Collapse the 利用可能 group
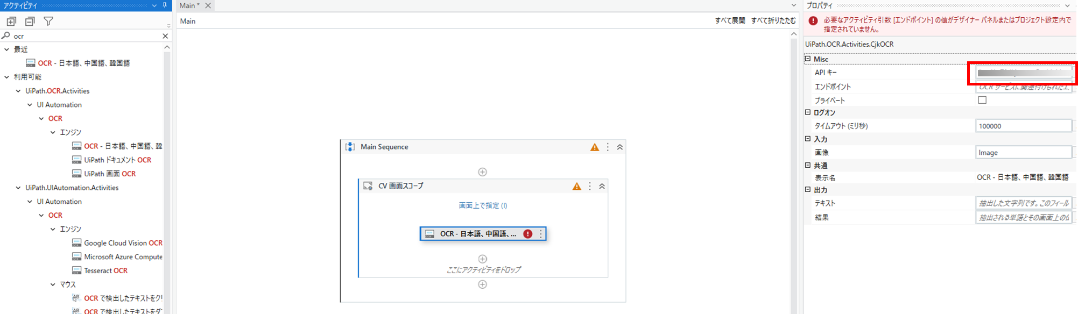 coord(6,77)
